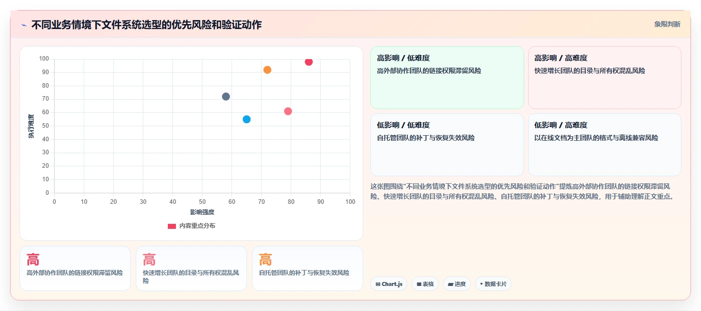The image size is (701, 311).
Task: Click the pink scatter point
Action: click(288, 111)
